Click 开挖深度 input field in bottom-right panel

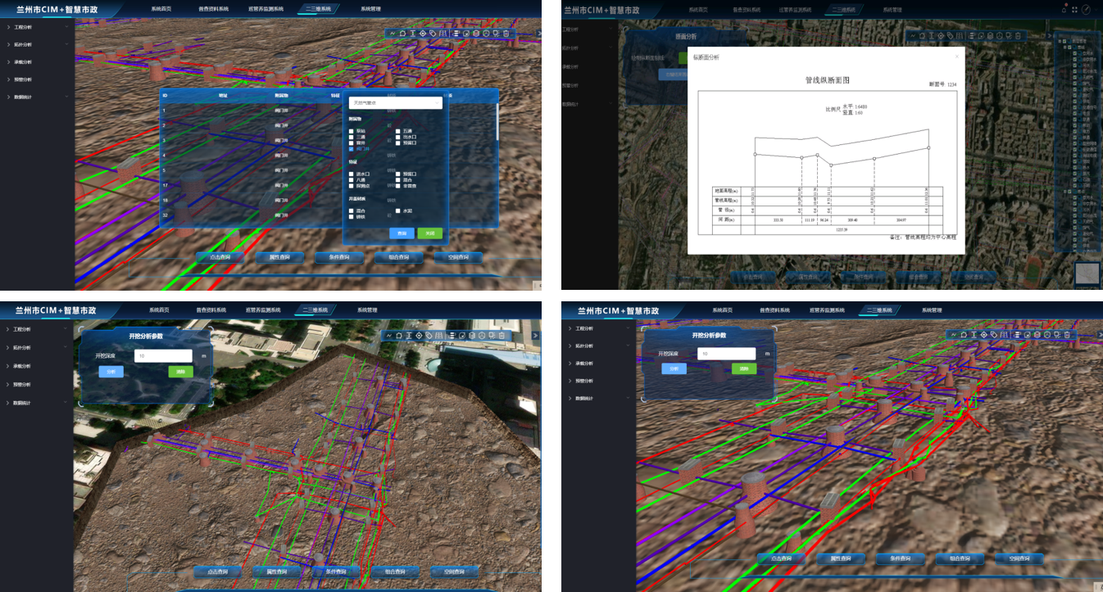point(726,354)
